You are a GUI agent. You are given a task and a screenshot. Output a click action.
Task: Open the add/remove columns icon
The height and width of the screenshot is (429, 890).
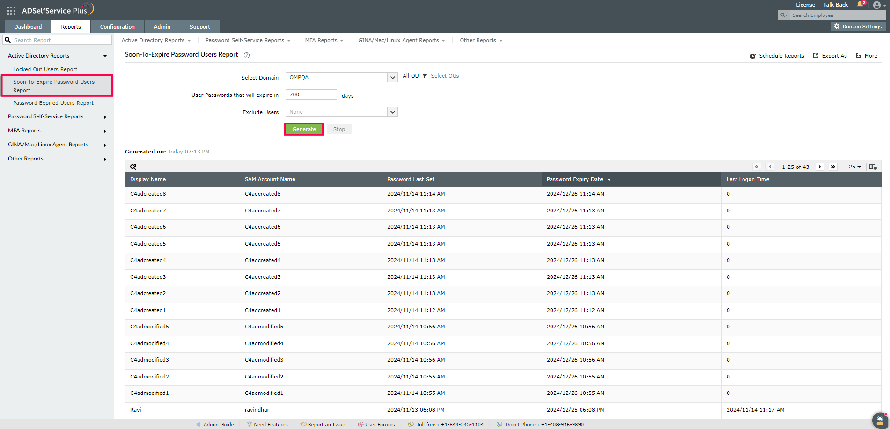pos(873,167)
